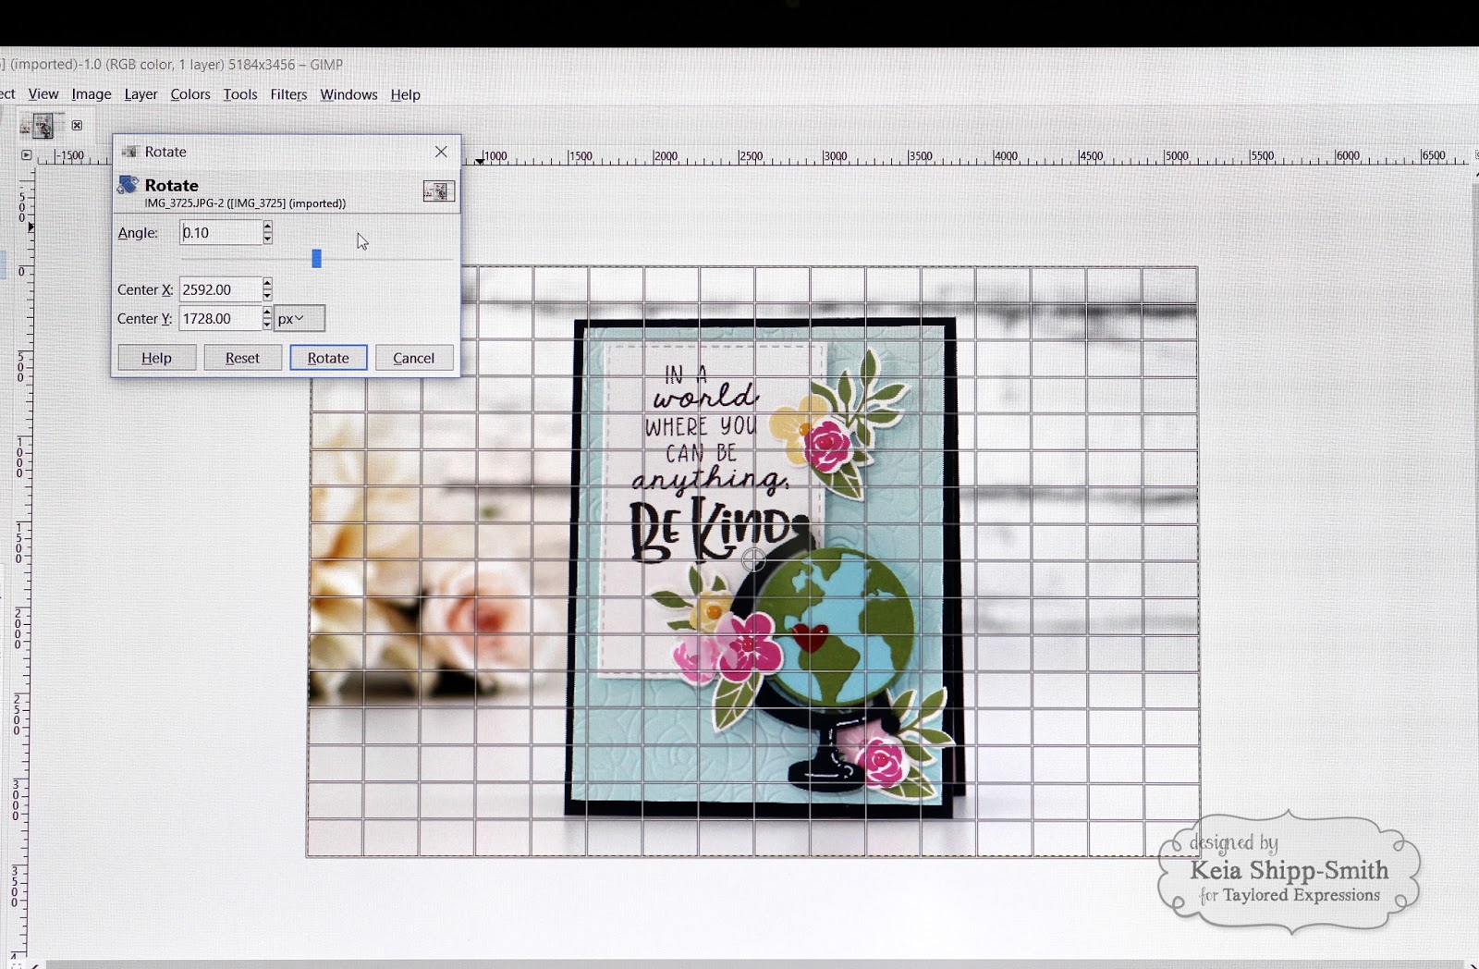
Task: Click the Center X input field
Action: point(221,289)
